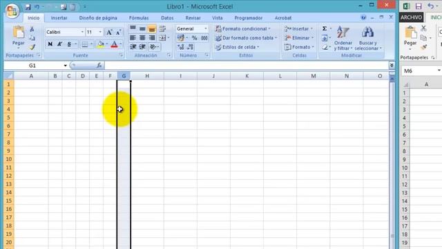Center text horizontally in cell

(x=142, y=37)
